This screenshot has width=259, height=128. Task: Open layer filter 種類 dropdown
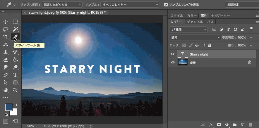pyautogui.click(x=188, y=30)
